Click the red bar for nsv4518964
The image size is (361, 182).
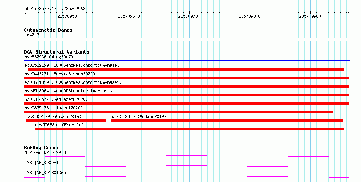pyautogui.click(x=187, y=95)
